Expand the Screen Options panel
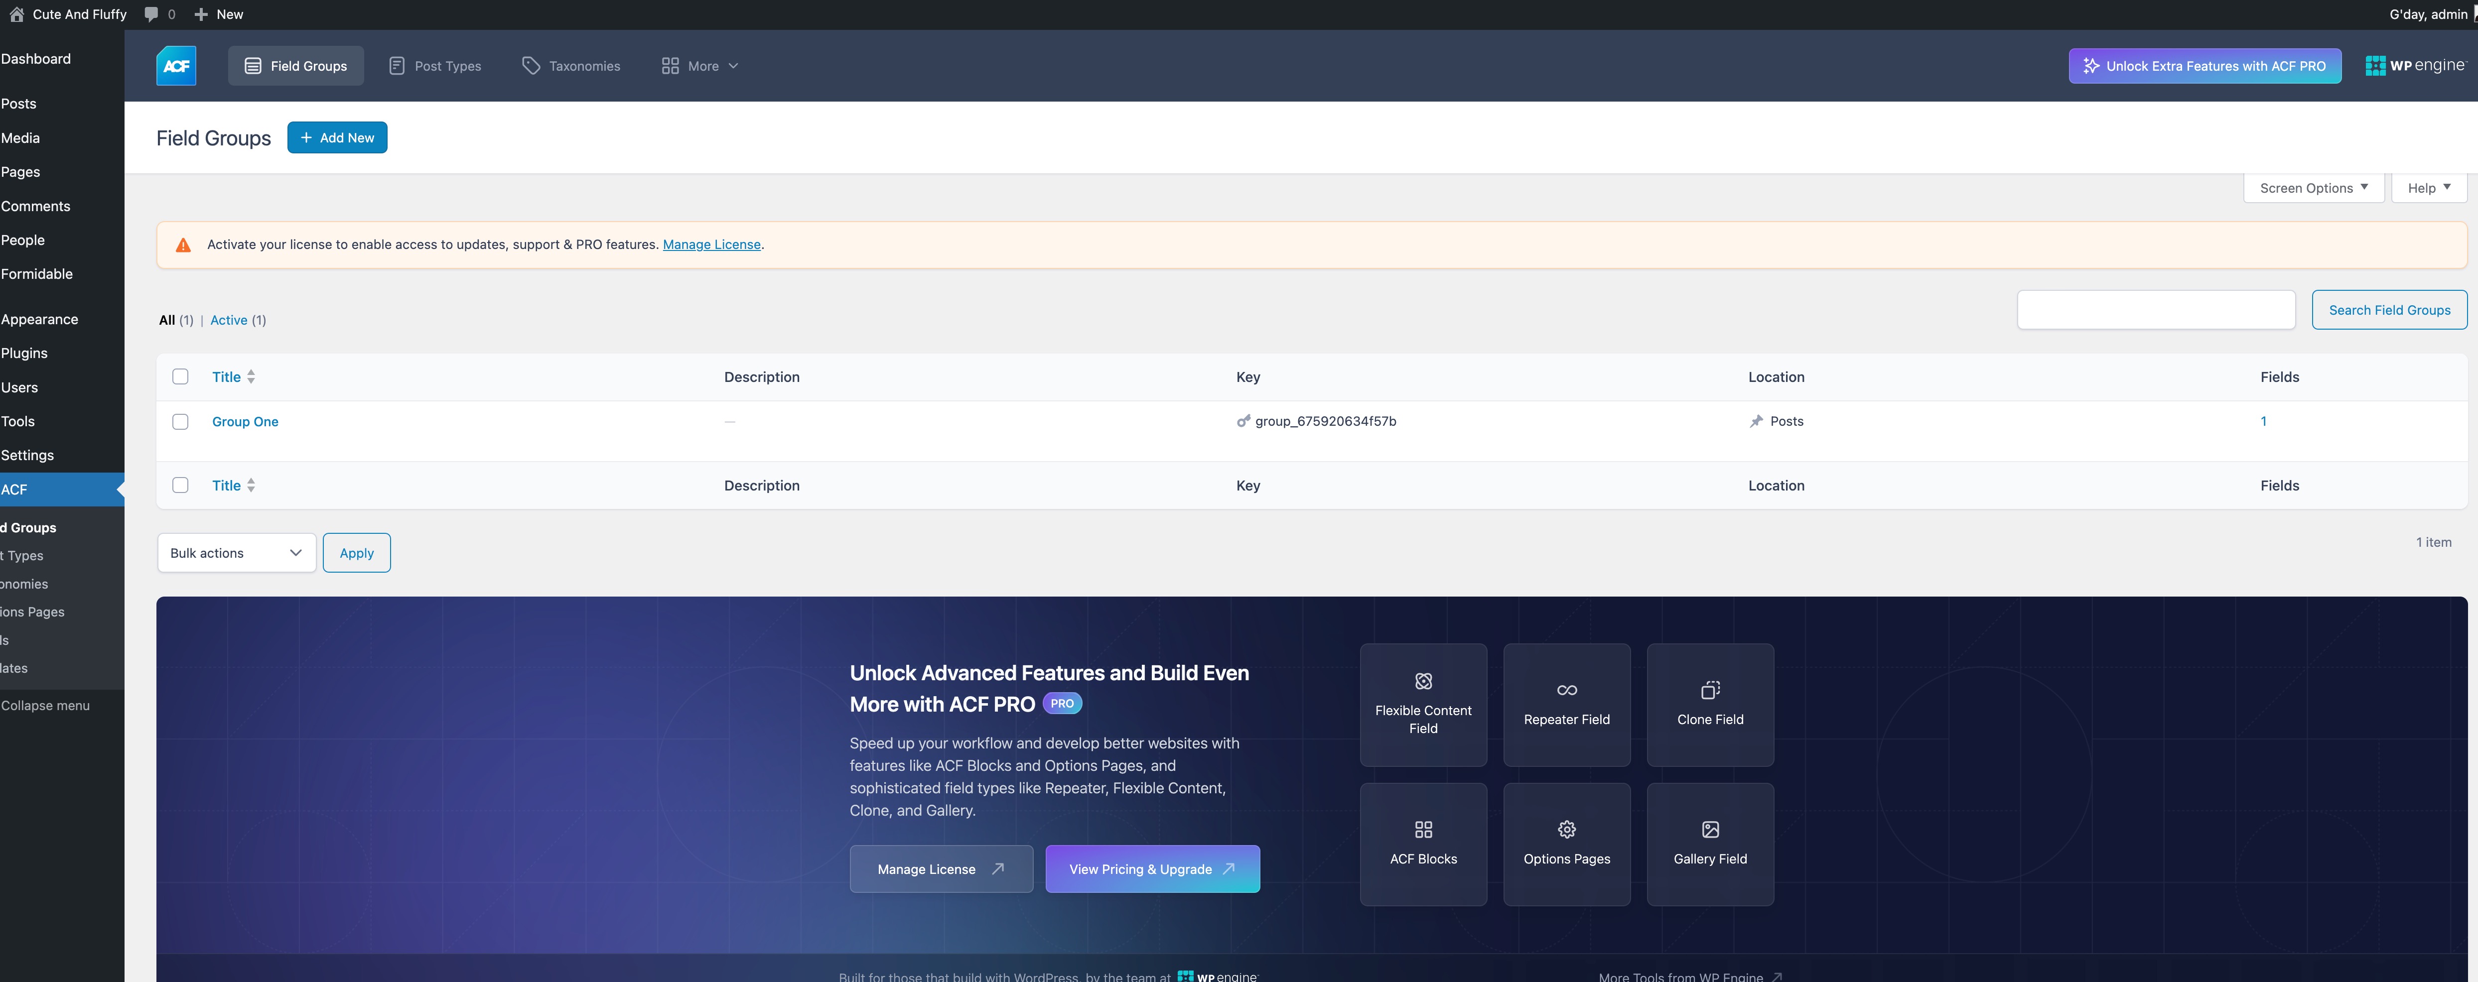Screen dimensions: 2478x982 (2314, 188)
